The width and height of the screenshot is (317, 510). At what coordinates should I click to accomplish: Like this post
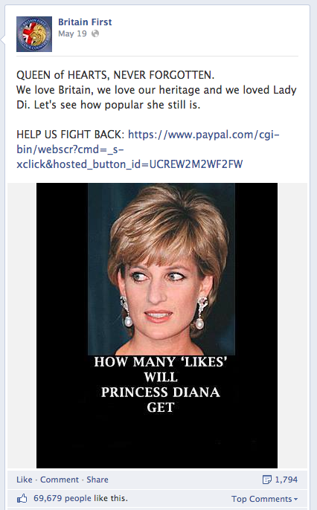[25, 480]
